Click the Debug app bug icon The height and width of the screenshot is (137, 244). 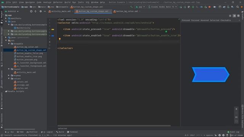[193, 7]
